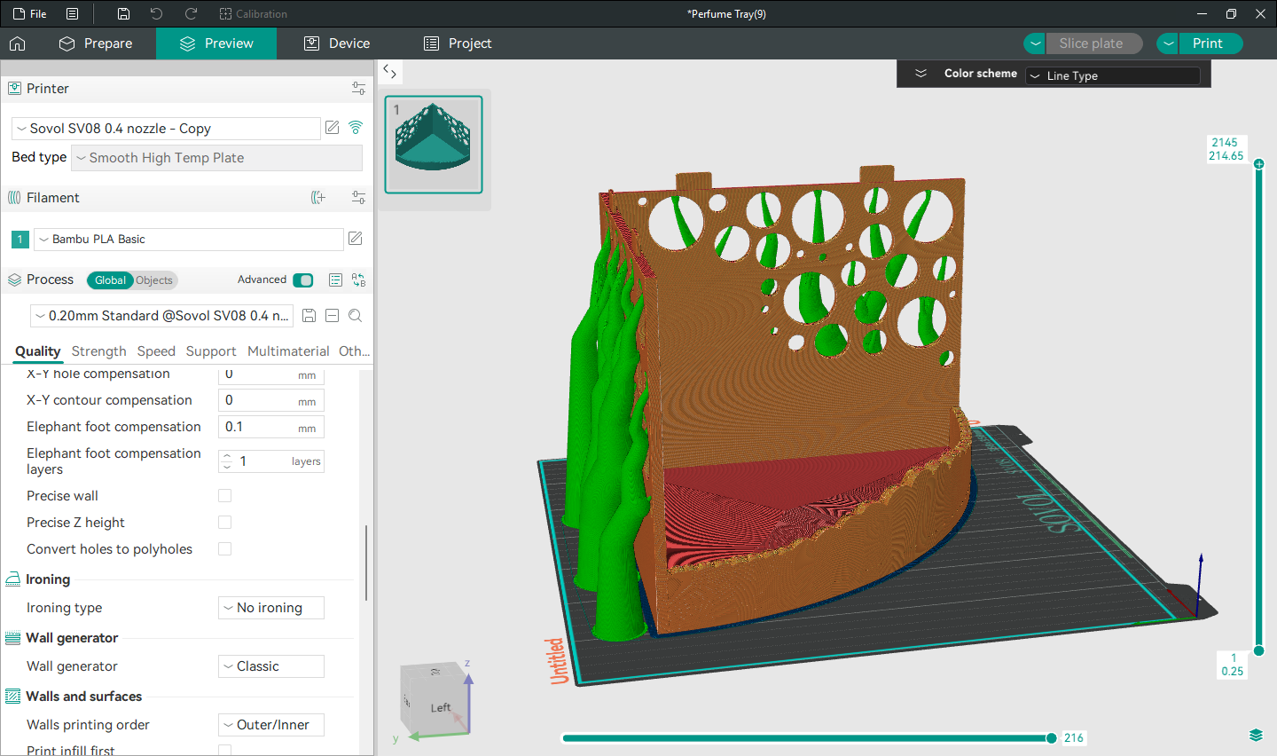Screen dimensions: 1277x756
Task: Click the preset icon beside process save
Action: click(x=332, y=316)
